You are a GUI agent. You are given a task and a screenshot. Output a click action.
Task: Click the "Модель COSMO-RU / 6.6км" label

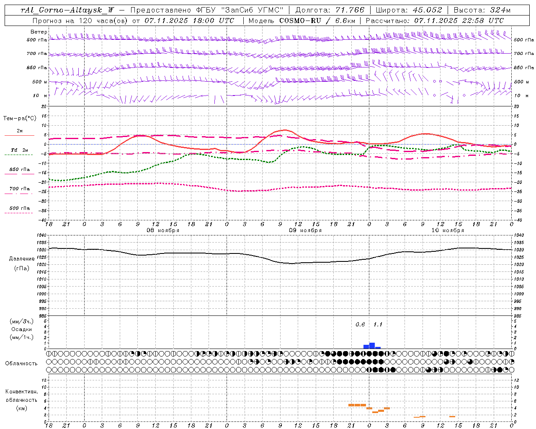301,21
